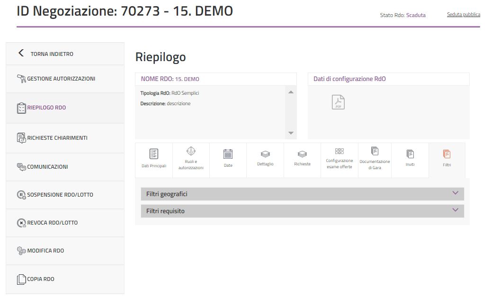Click the Sospensione RDO/Lotto pause icon
The width and height of the screenshot is (500, 298).
(x=21, y=195)
